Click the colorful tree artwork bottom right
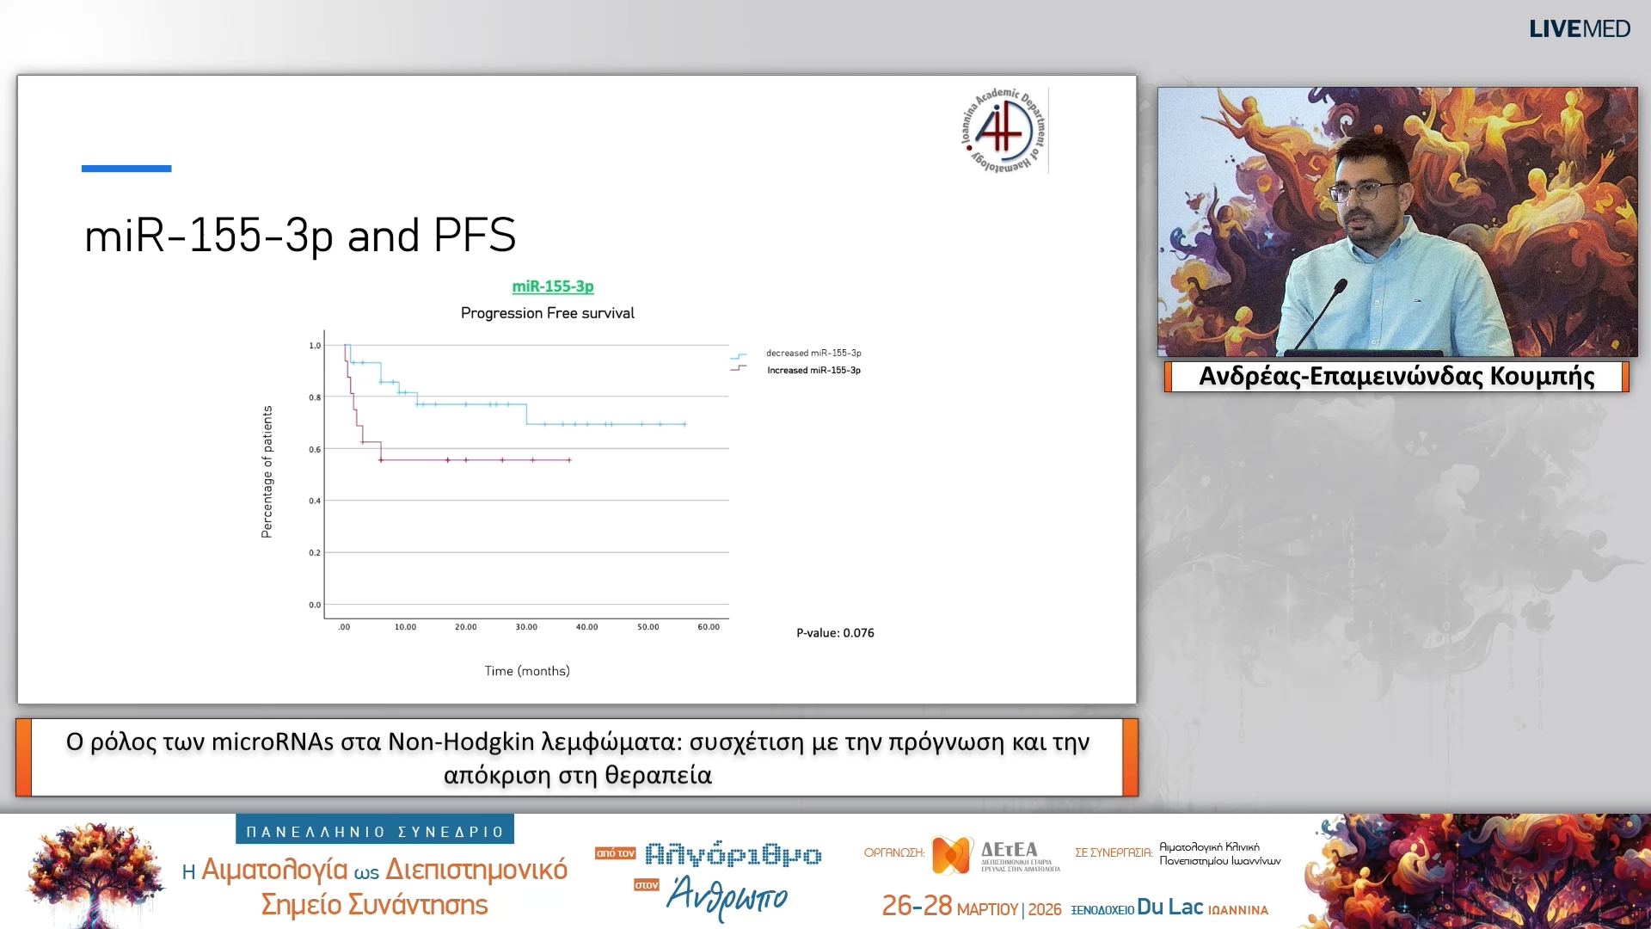This screenshot has width=1651, height=929. 1476,872
